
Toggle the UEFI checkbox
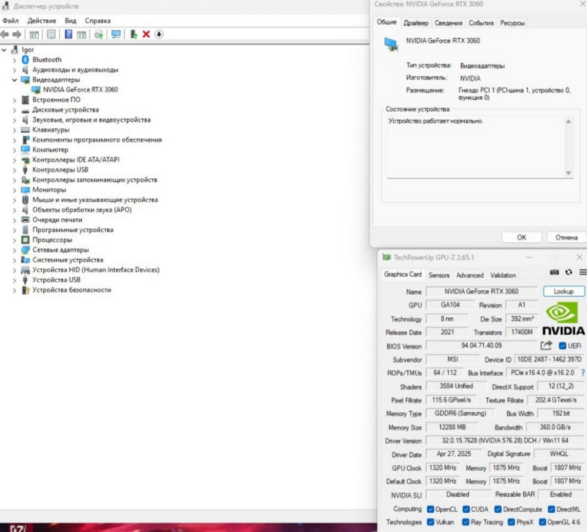tap(563, 346)
